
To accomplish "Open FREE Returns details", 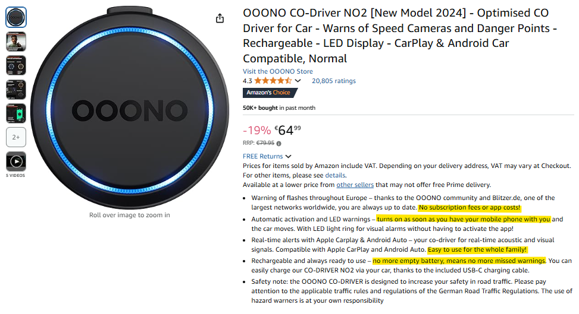I will coord(262,156).
